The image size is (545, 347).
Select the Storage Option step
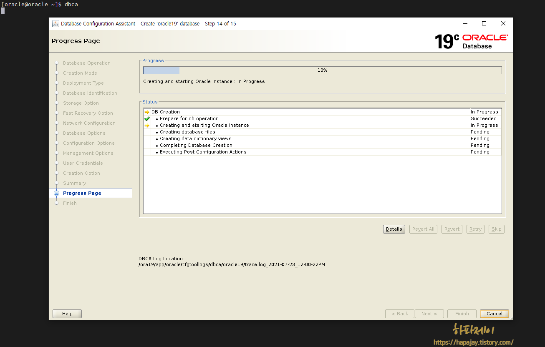point(81,103)
